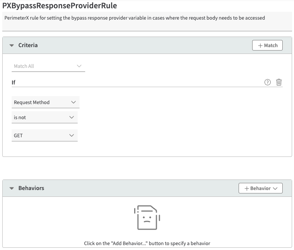
Task: Click the Criteria section header label
Action: coord(28,45)
